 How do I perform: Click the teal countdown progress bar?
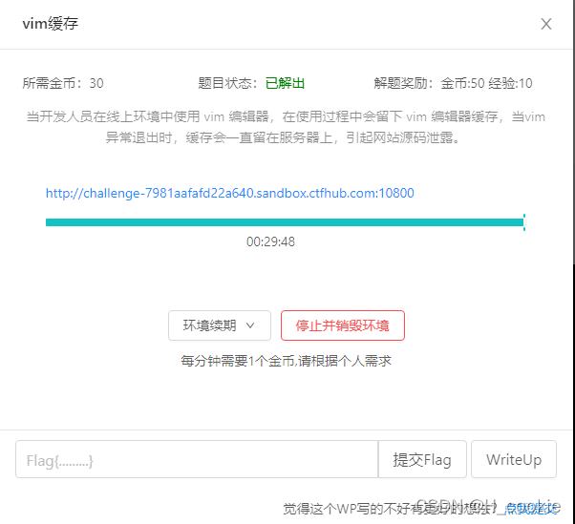tap(285, 222)
